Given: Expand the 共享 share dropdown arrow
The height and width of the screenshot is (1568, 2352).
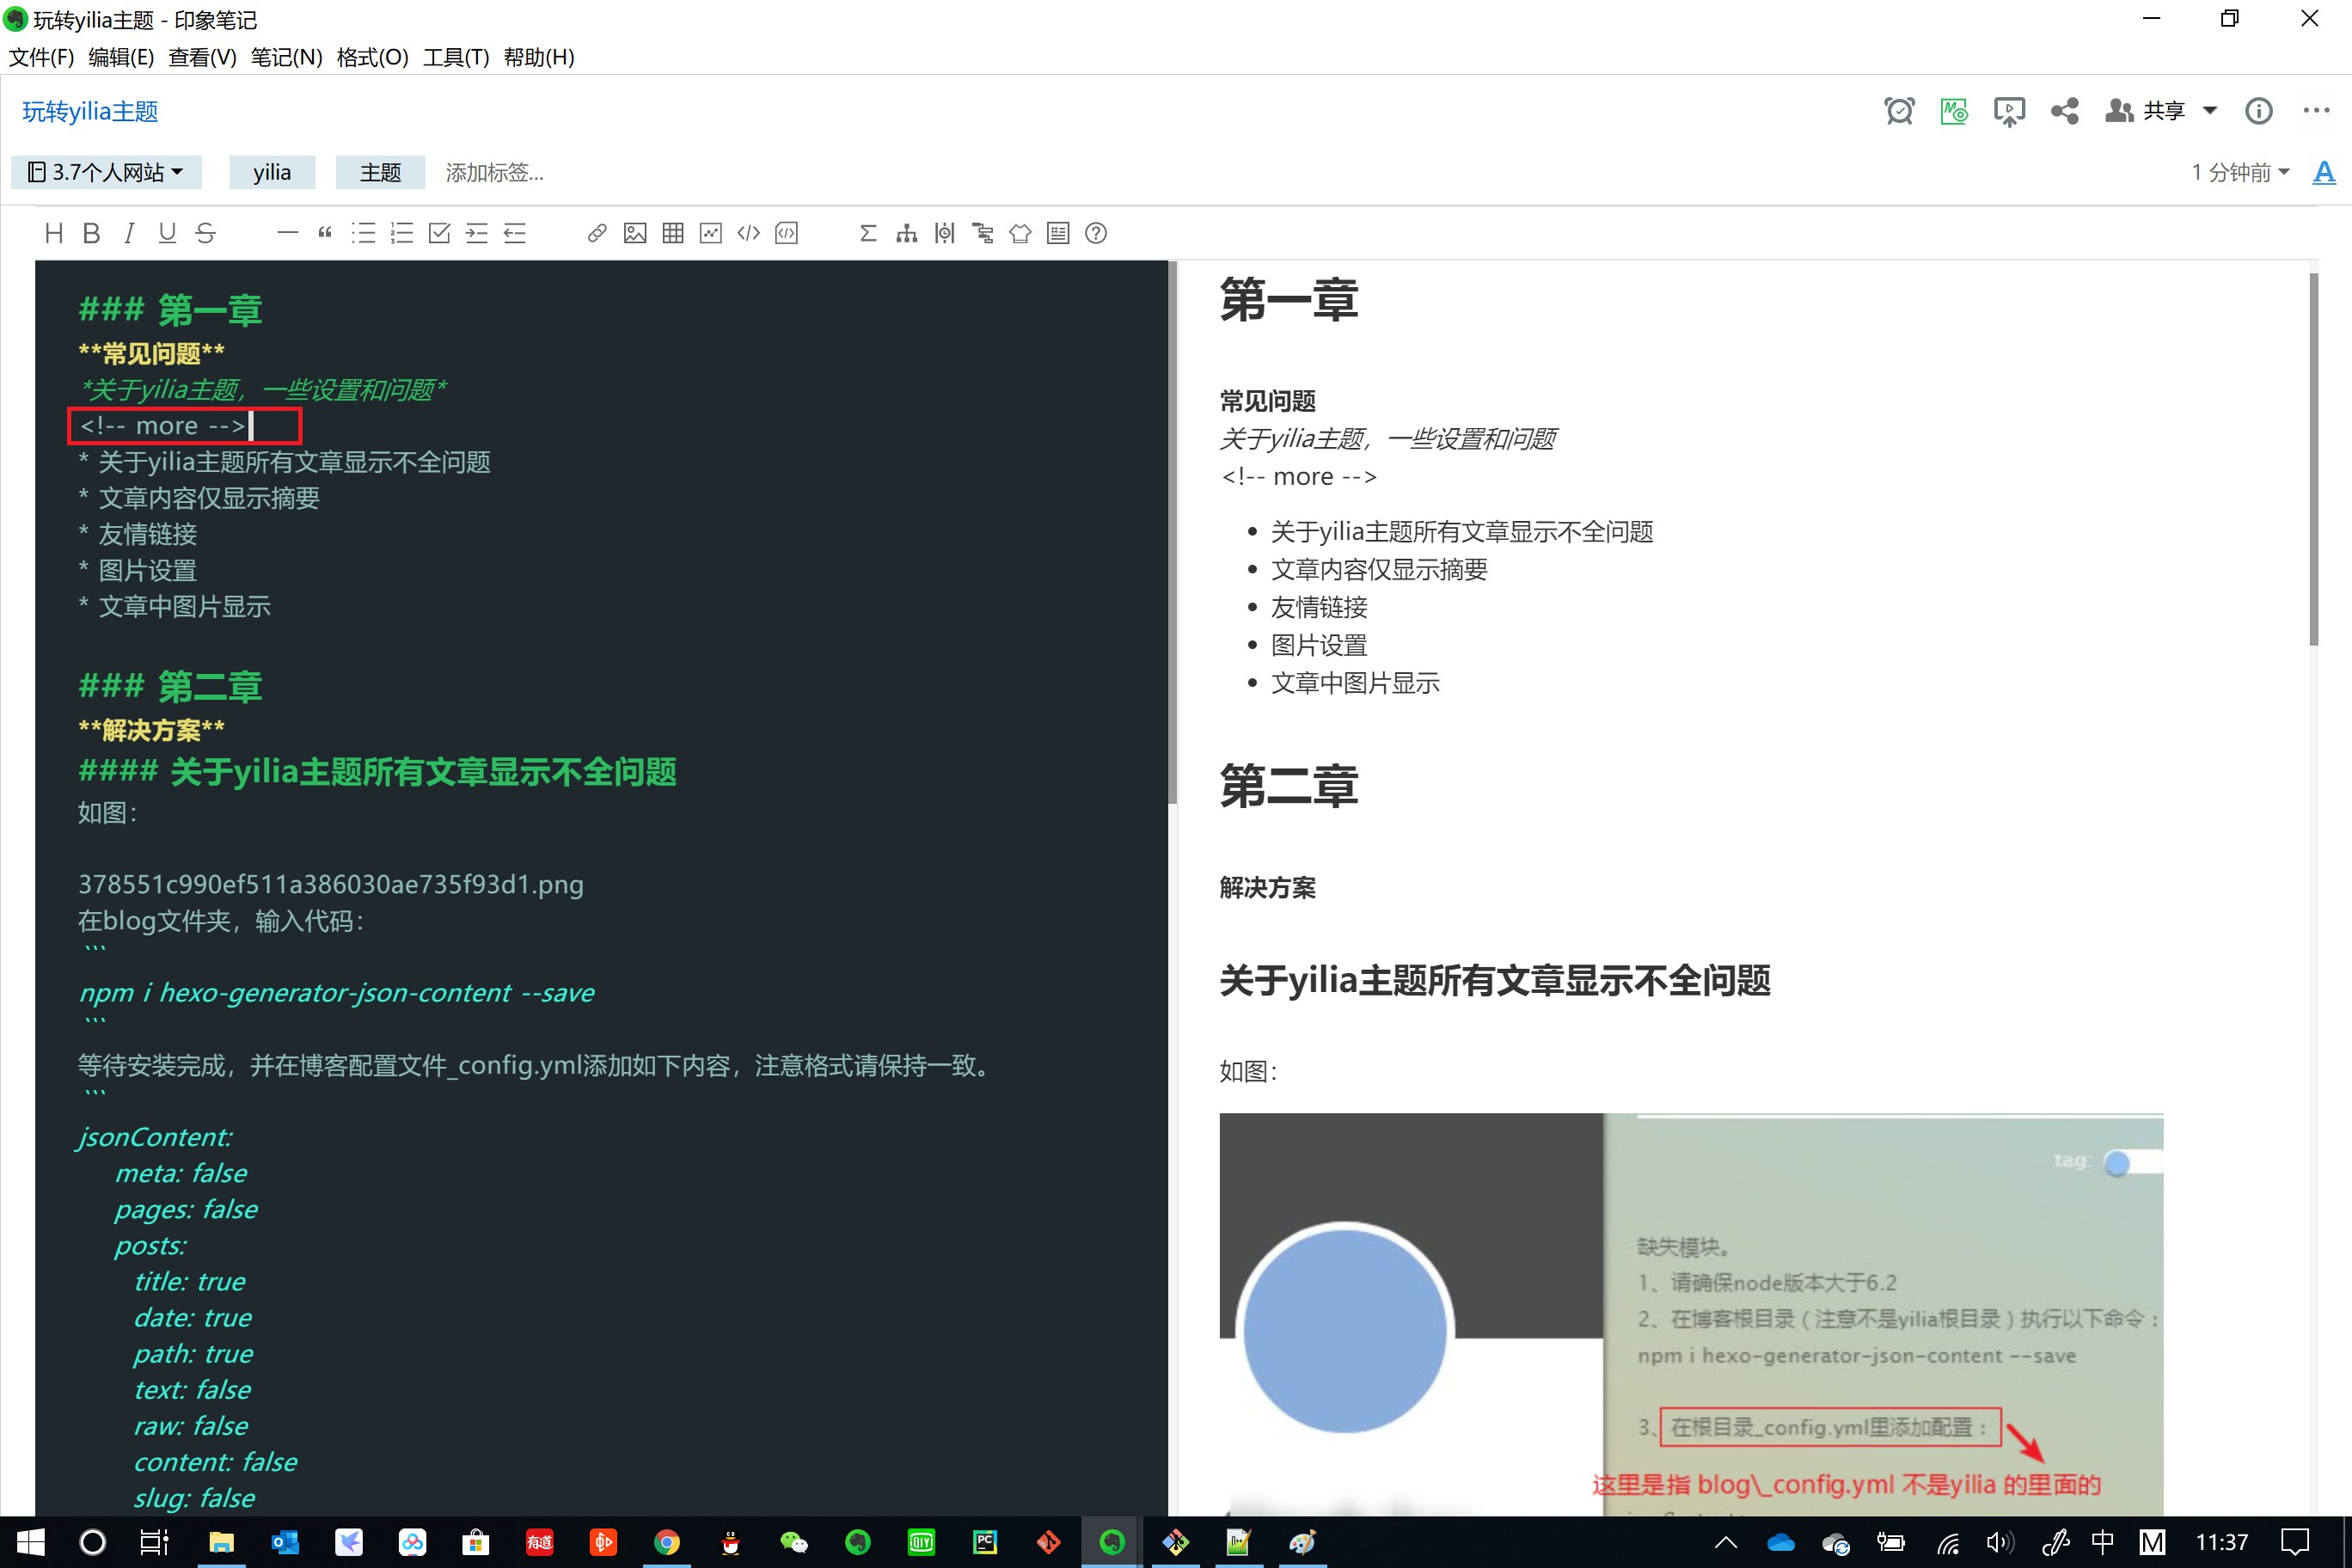Looking at the screenshot, I should coord(2211,111).
